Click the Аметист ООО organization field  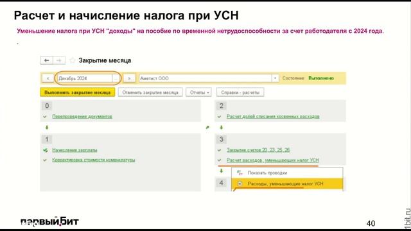pyautogui.click(x=205, y=78)
